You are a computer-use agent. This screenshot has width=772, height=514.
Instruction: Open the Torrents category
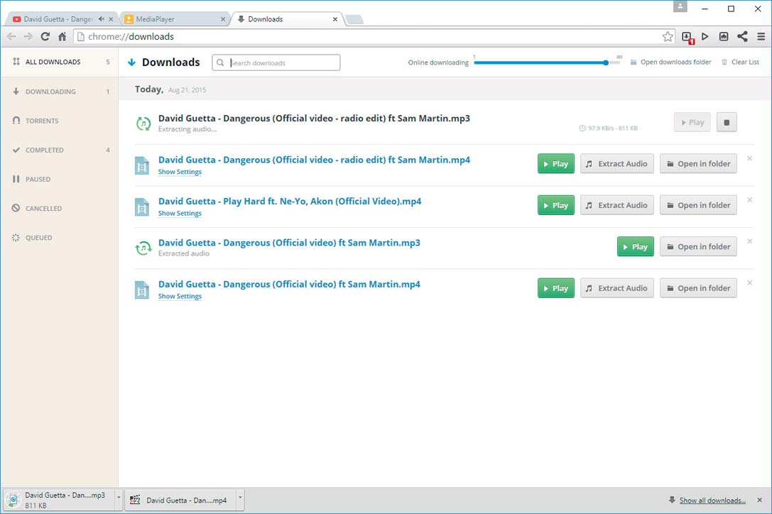[x=60, y=121]
